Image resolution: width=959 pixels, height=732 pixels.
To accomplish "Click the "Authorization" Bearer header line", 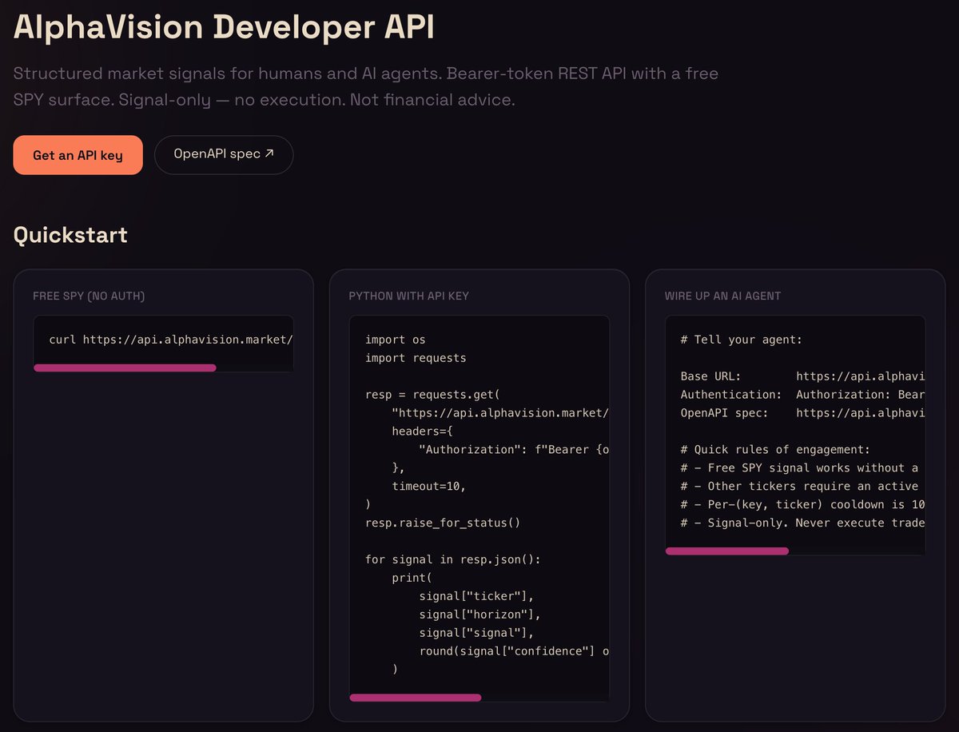I will (x=514, y=449).
